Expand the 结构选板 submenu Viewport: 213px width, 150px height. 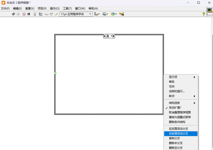coord(181,103)
